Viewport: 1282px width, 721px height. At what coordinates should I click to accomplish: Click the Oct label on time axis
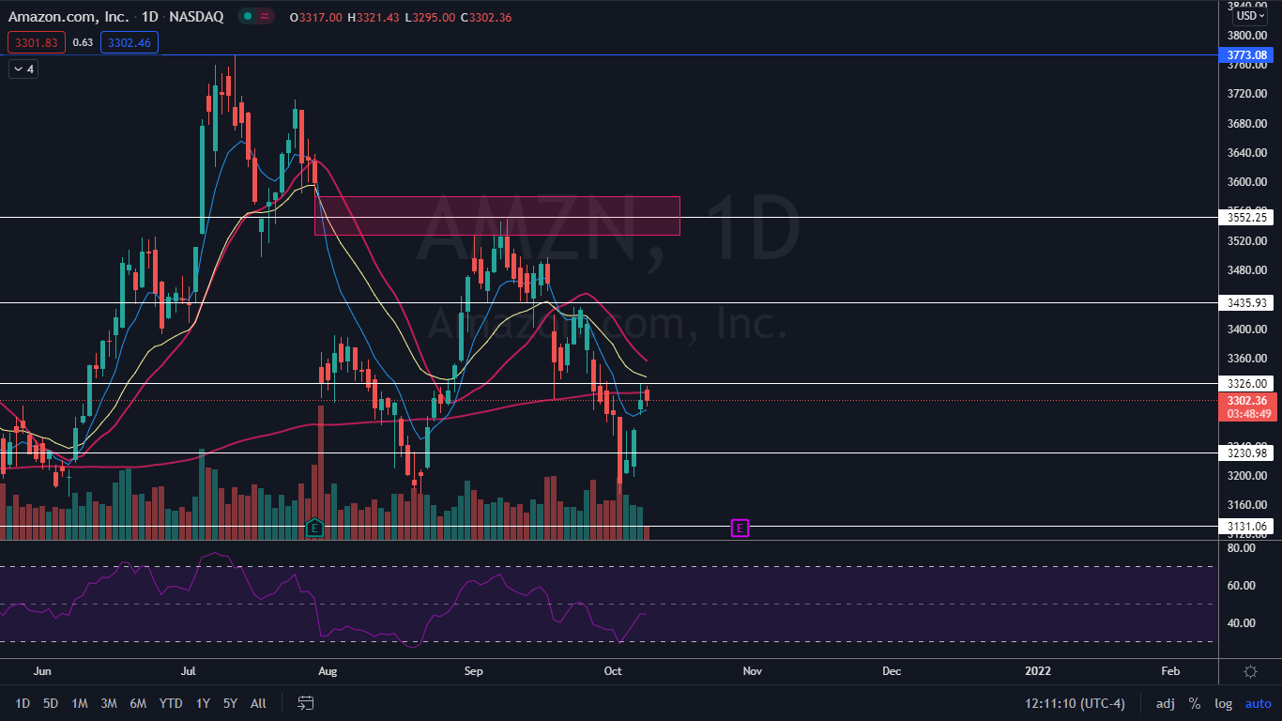[x=613, y=671]
